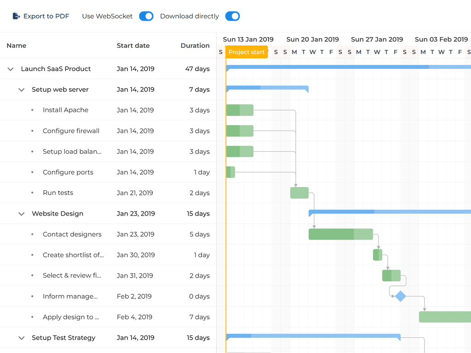Screen dimensions: 471x353
Task: Click the Duration column header
Action: [x=195, y=46]
